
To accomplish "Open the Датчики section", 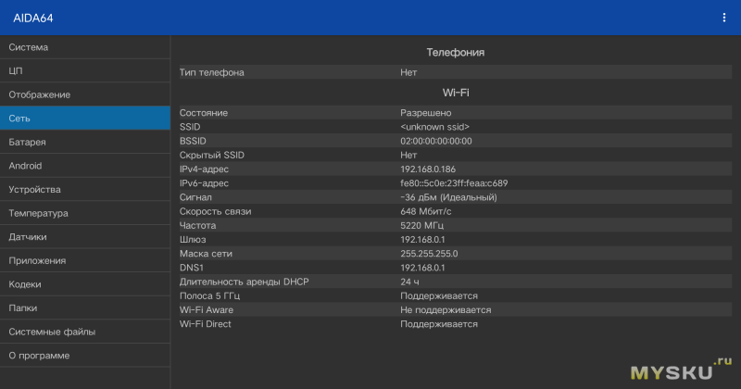I will tap(85, 237).
